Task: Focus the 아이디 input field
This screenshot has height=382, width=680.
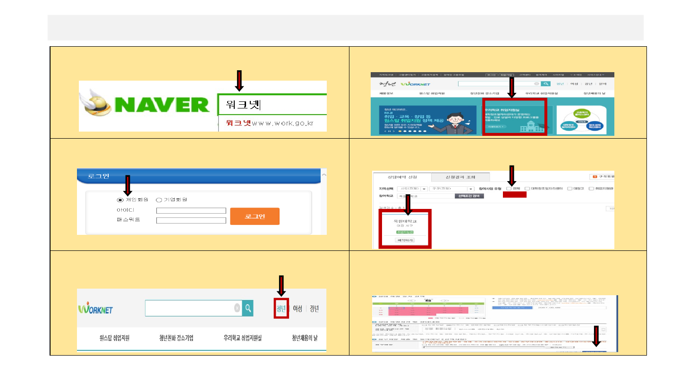Action: pyautogui.click(x=191, y=211)
